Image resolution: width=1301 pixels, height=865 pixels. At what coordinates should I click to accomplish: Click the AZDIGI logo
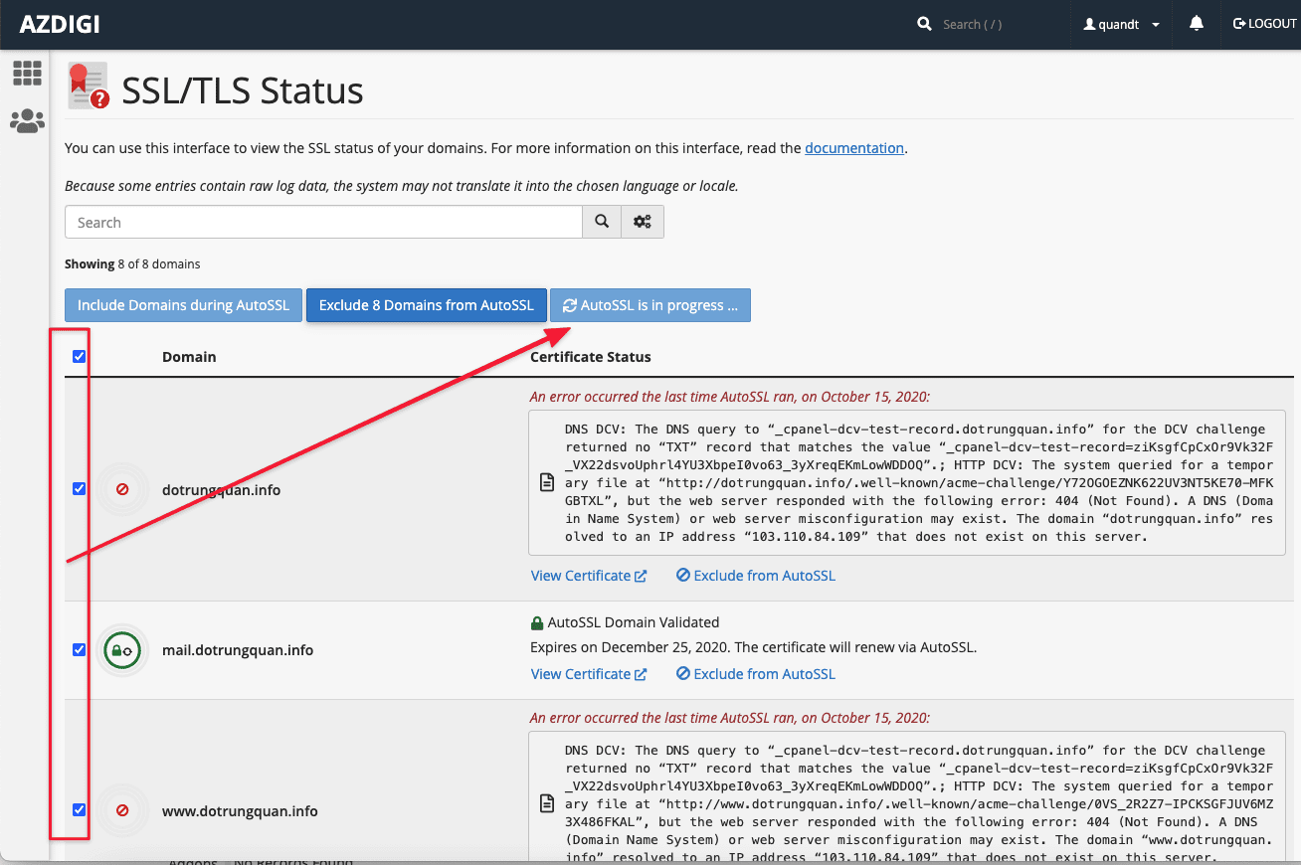click(x=60, y=25)
